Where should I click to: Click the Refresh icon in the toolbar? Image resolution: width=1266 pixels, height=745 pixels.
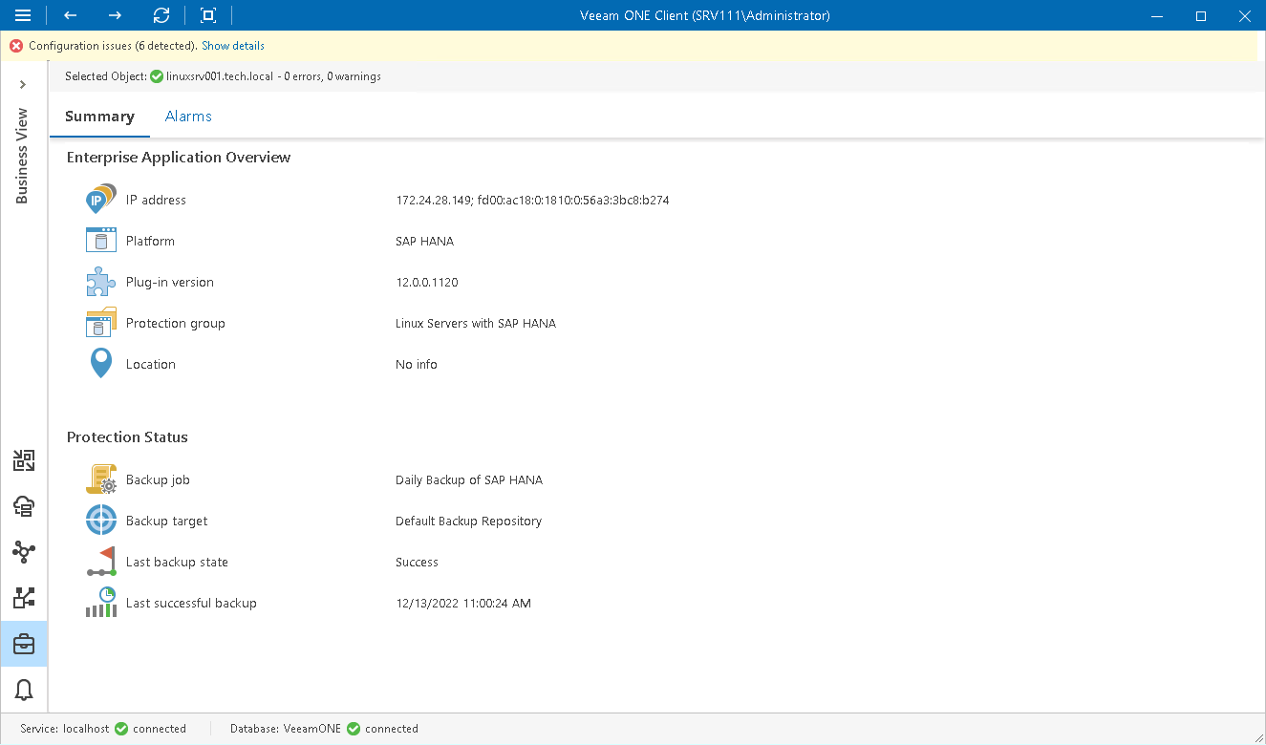point(161,15)
